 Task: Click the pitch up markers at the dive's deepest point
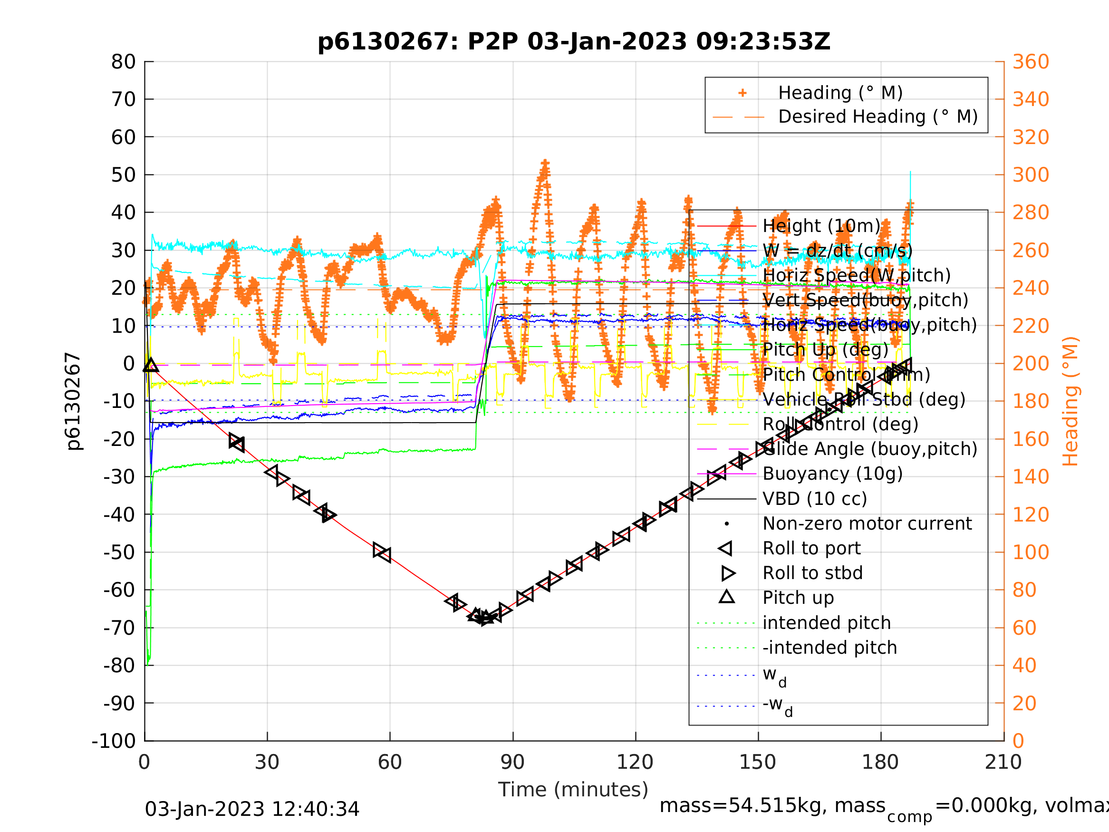tap(482, 616)
